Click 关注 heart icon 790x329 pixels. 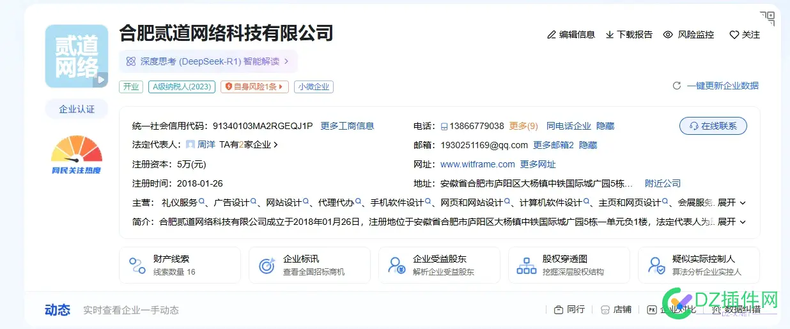(x=734, y=34)
